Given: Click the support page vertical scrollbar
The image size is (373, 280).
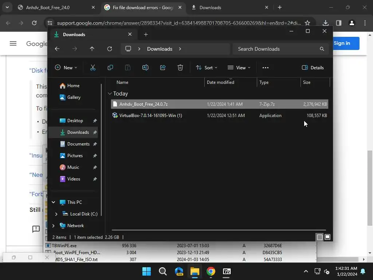Looking at the screenshot, I should (370, 188).
